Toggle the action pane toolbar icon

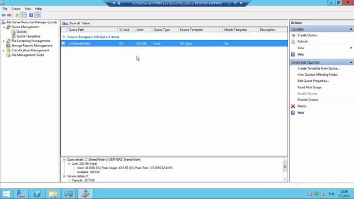[x=38, y=15]
